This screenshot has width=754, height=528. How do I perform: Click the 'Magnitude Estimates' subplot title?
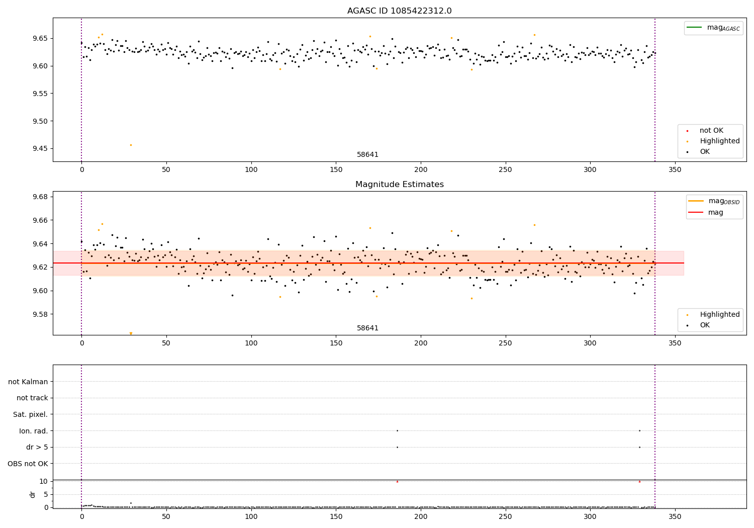tap(399, 185)
